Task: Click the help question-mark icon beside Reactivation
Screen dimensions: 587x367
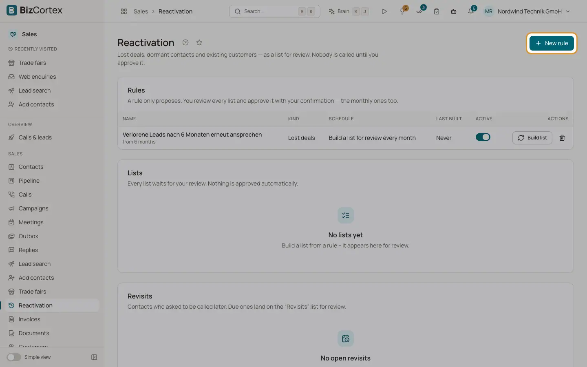Action: [185, 42]
